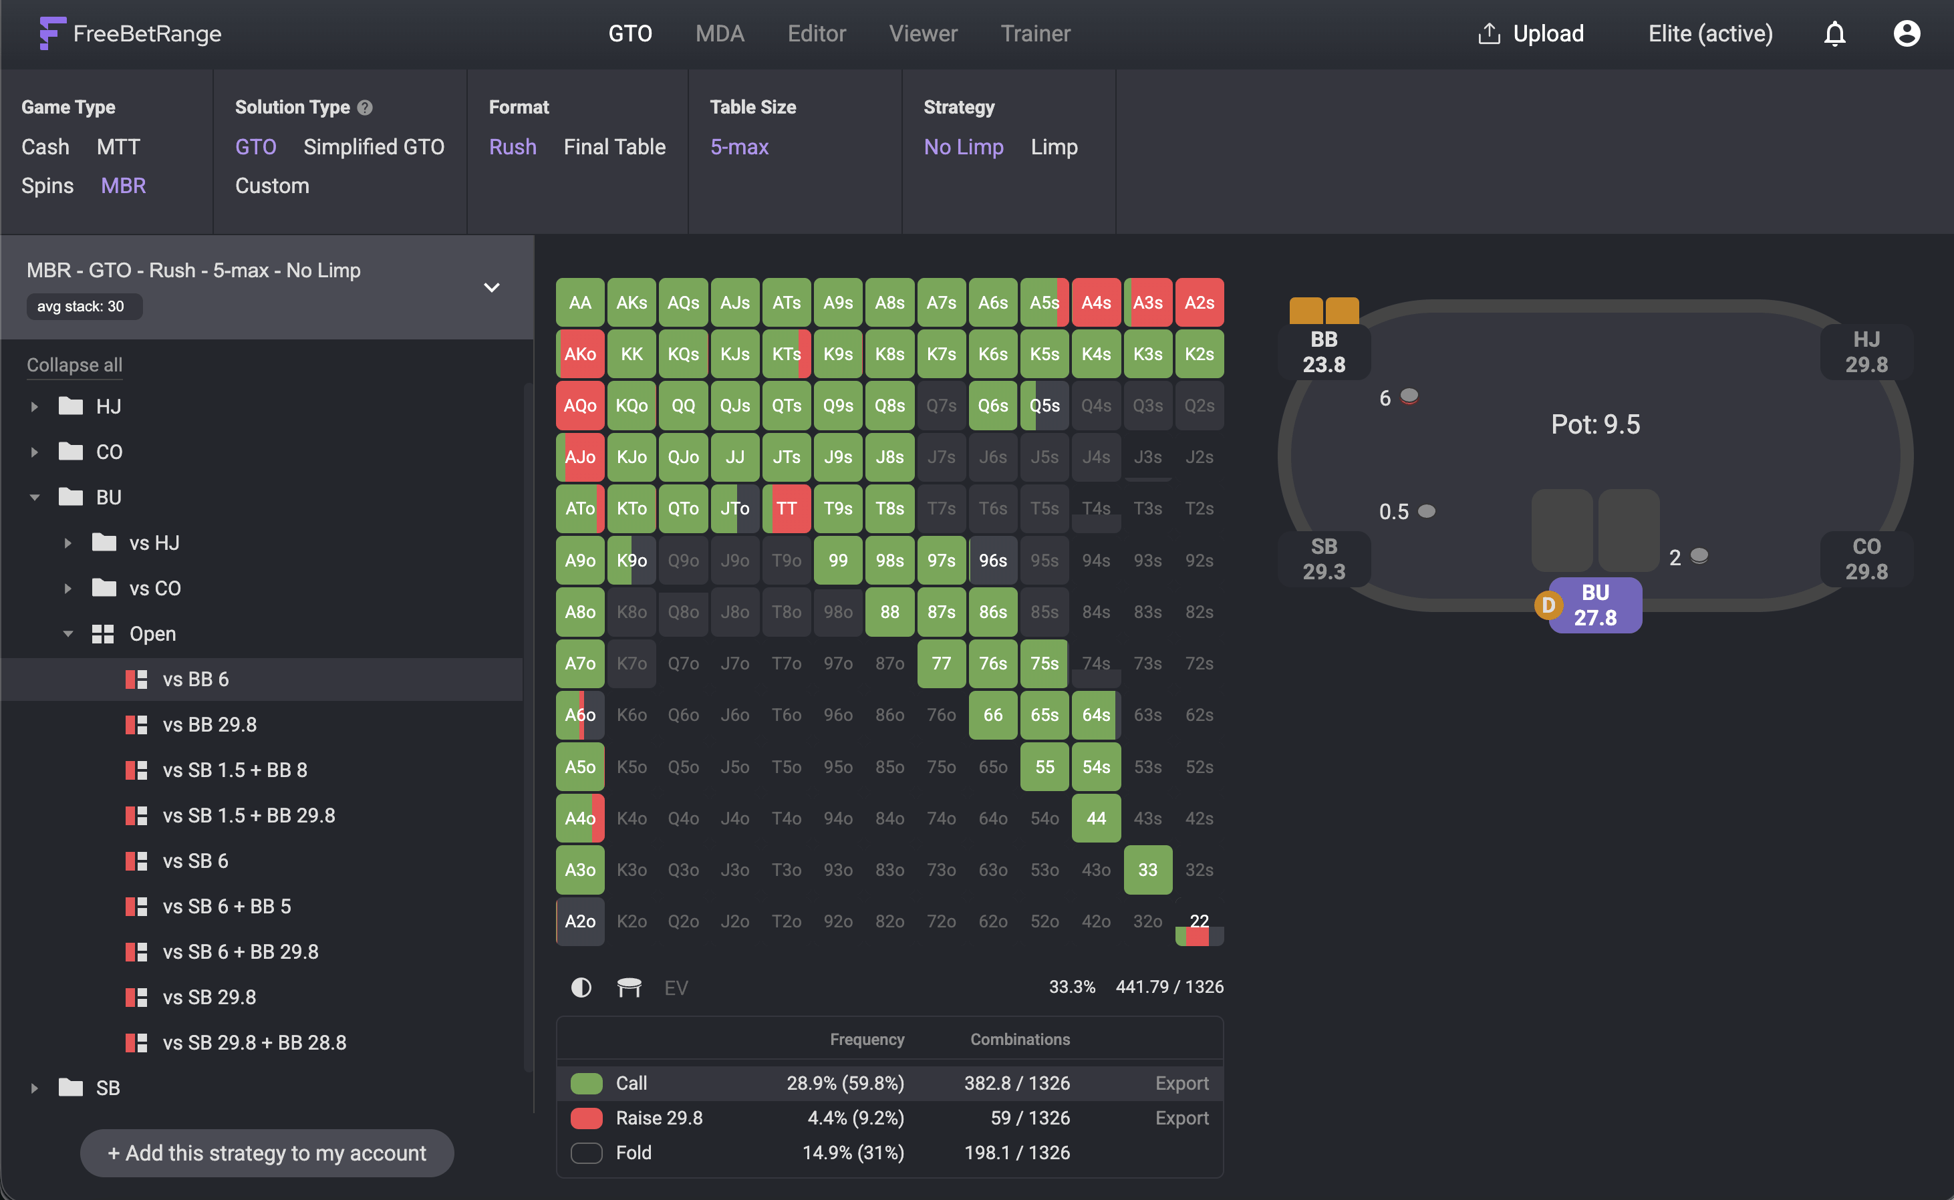The height and width of the screenshot is (1200, 1954).
Task: Click the dealer button D chip
Action: click(1548, 605)
